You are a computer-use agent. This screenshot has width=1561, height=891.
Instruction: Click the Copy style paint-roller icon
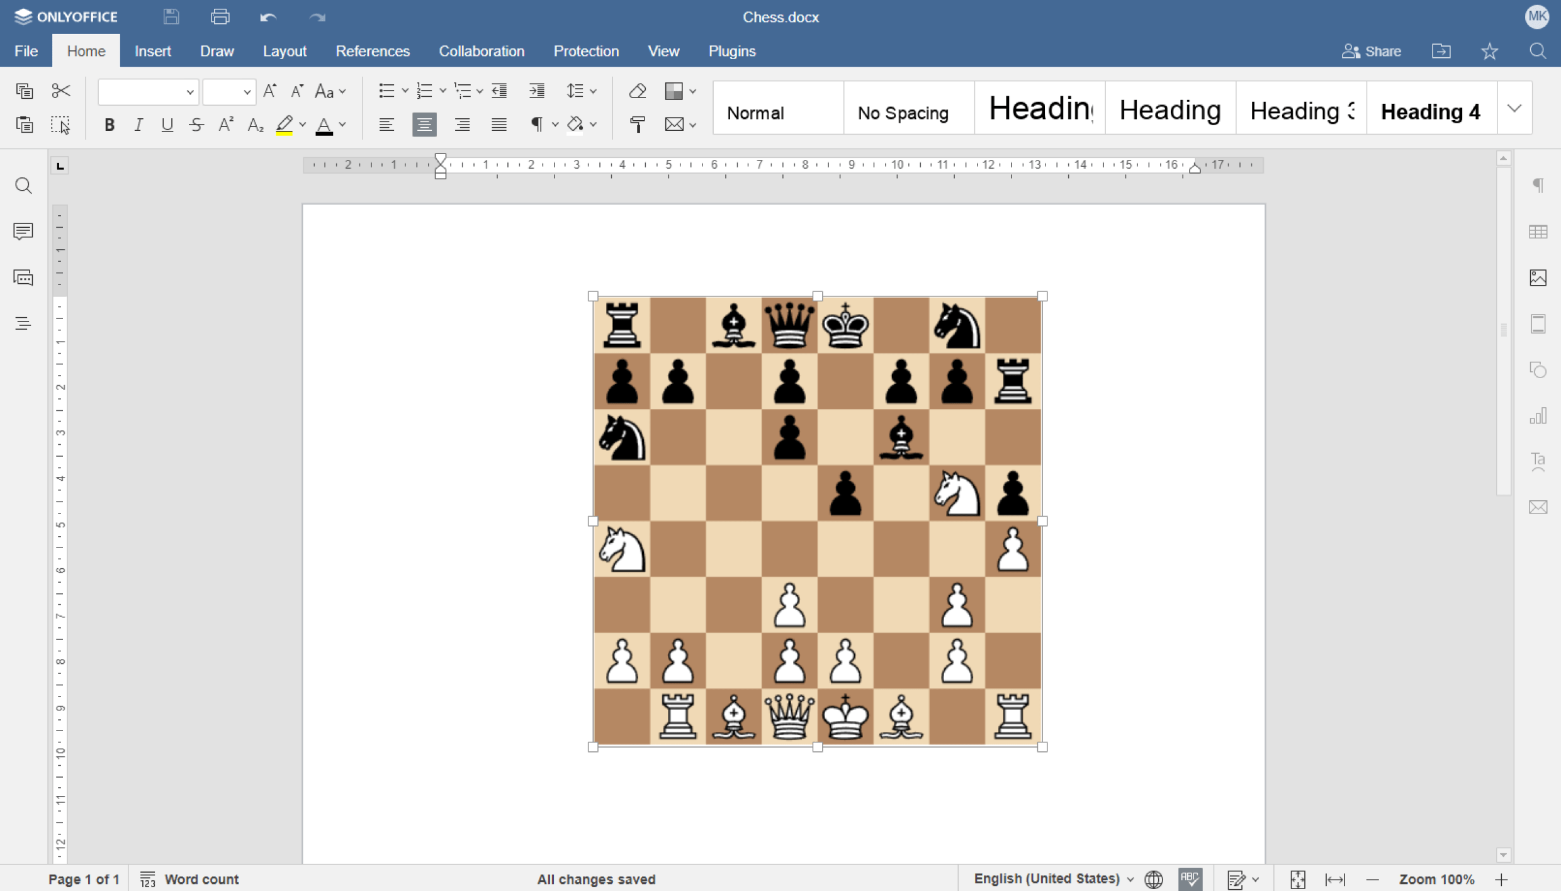tap(637, 125)
